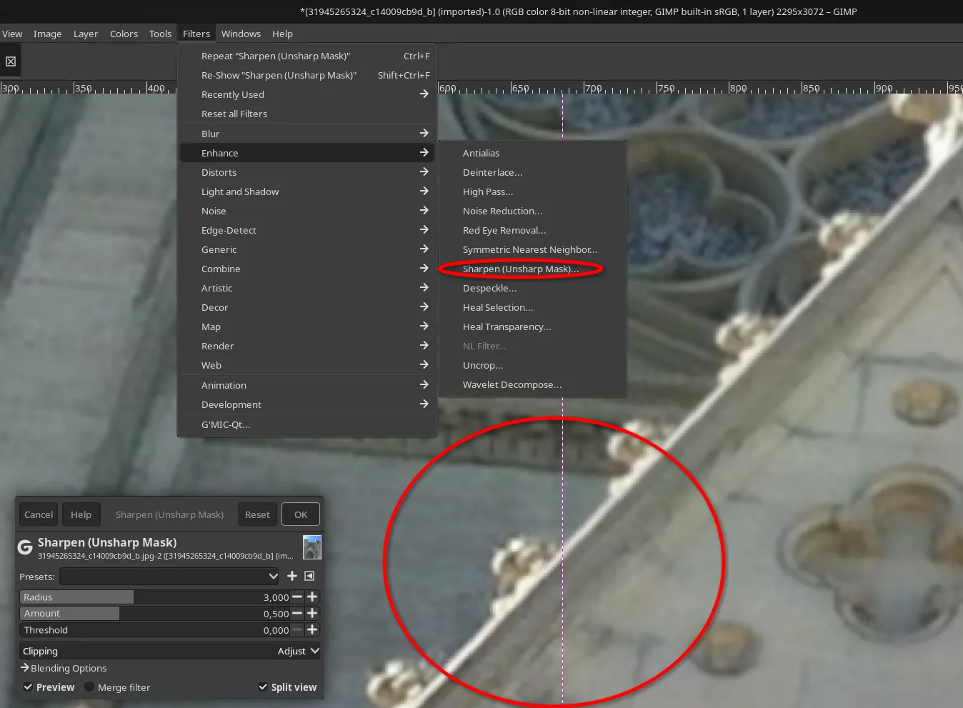Open the View menu
Screen dimensions: 963x708
[x=12, y=34]
